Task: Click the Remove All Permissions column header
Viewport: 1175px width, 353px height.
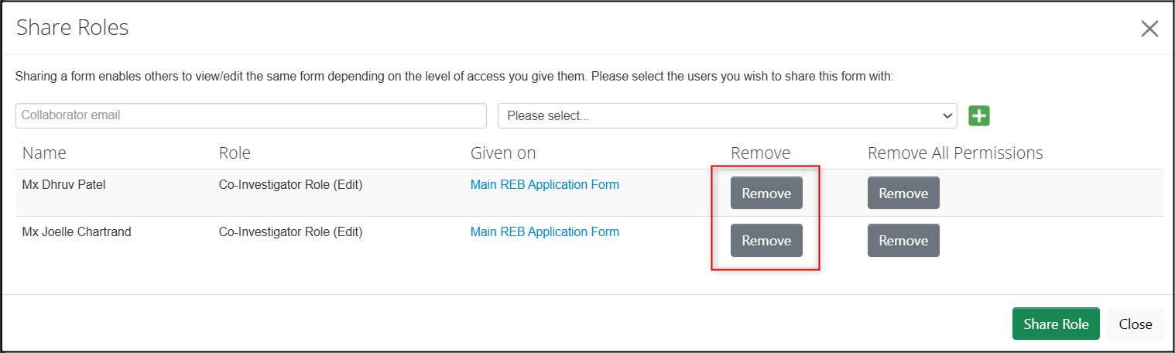Action: pos(955,153)
